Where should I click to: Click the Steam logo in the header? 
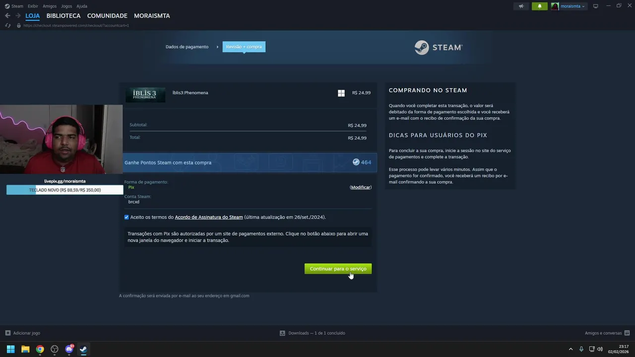point(439,48)
